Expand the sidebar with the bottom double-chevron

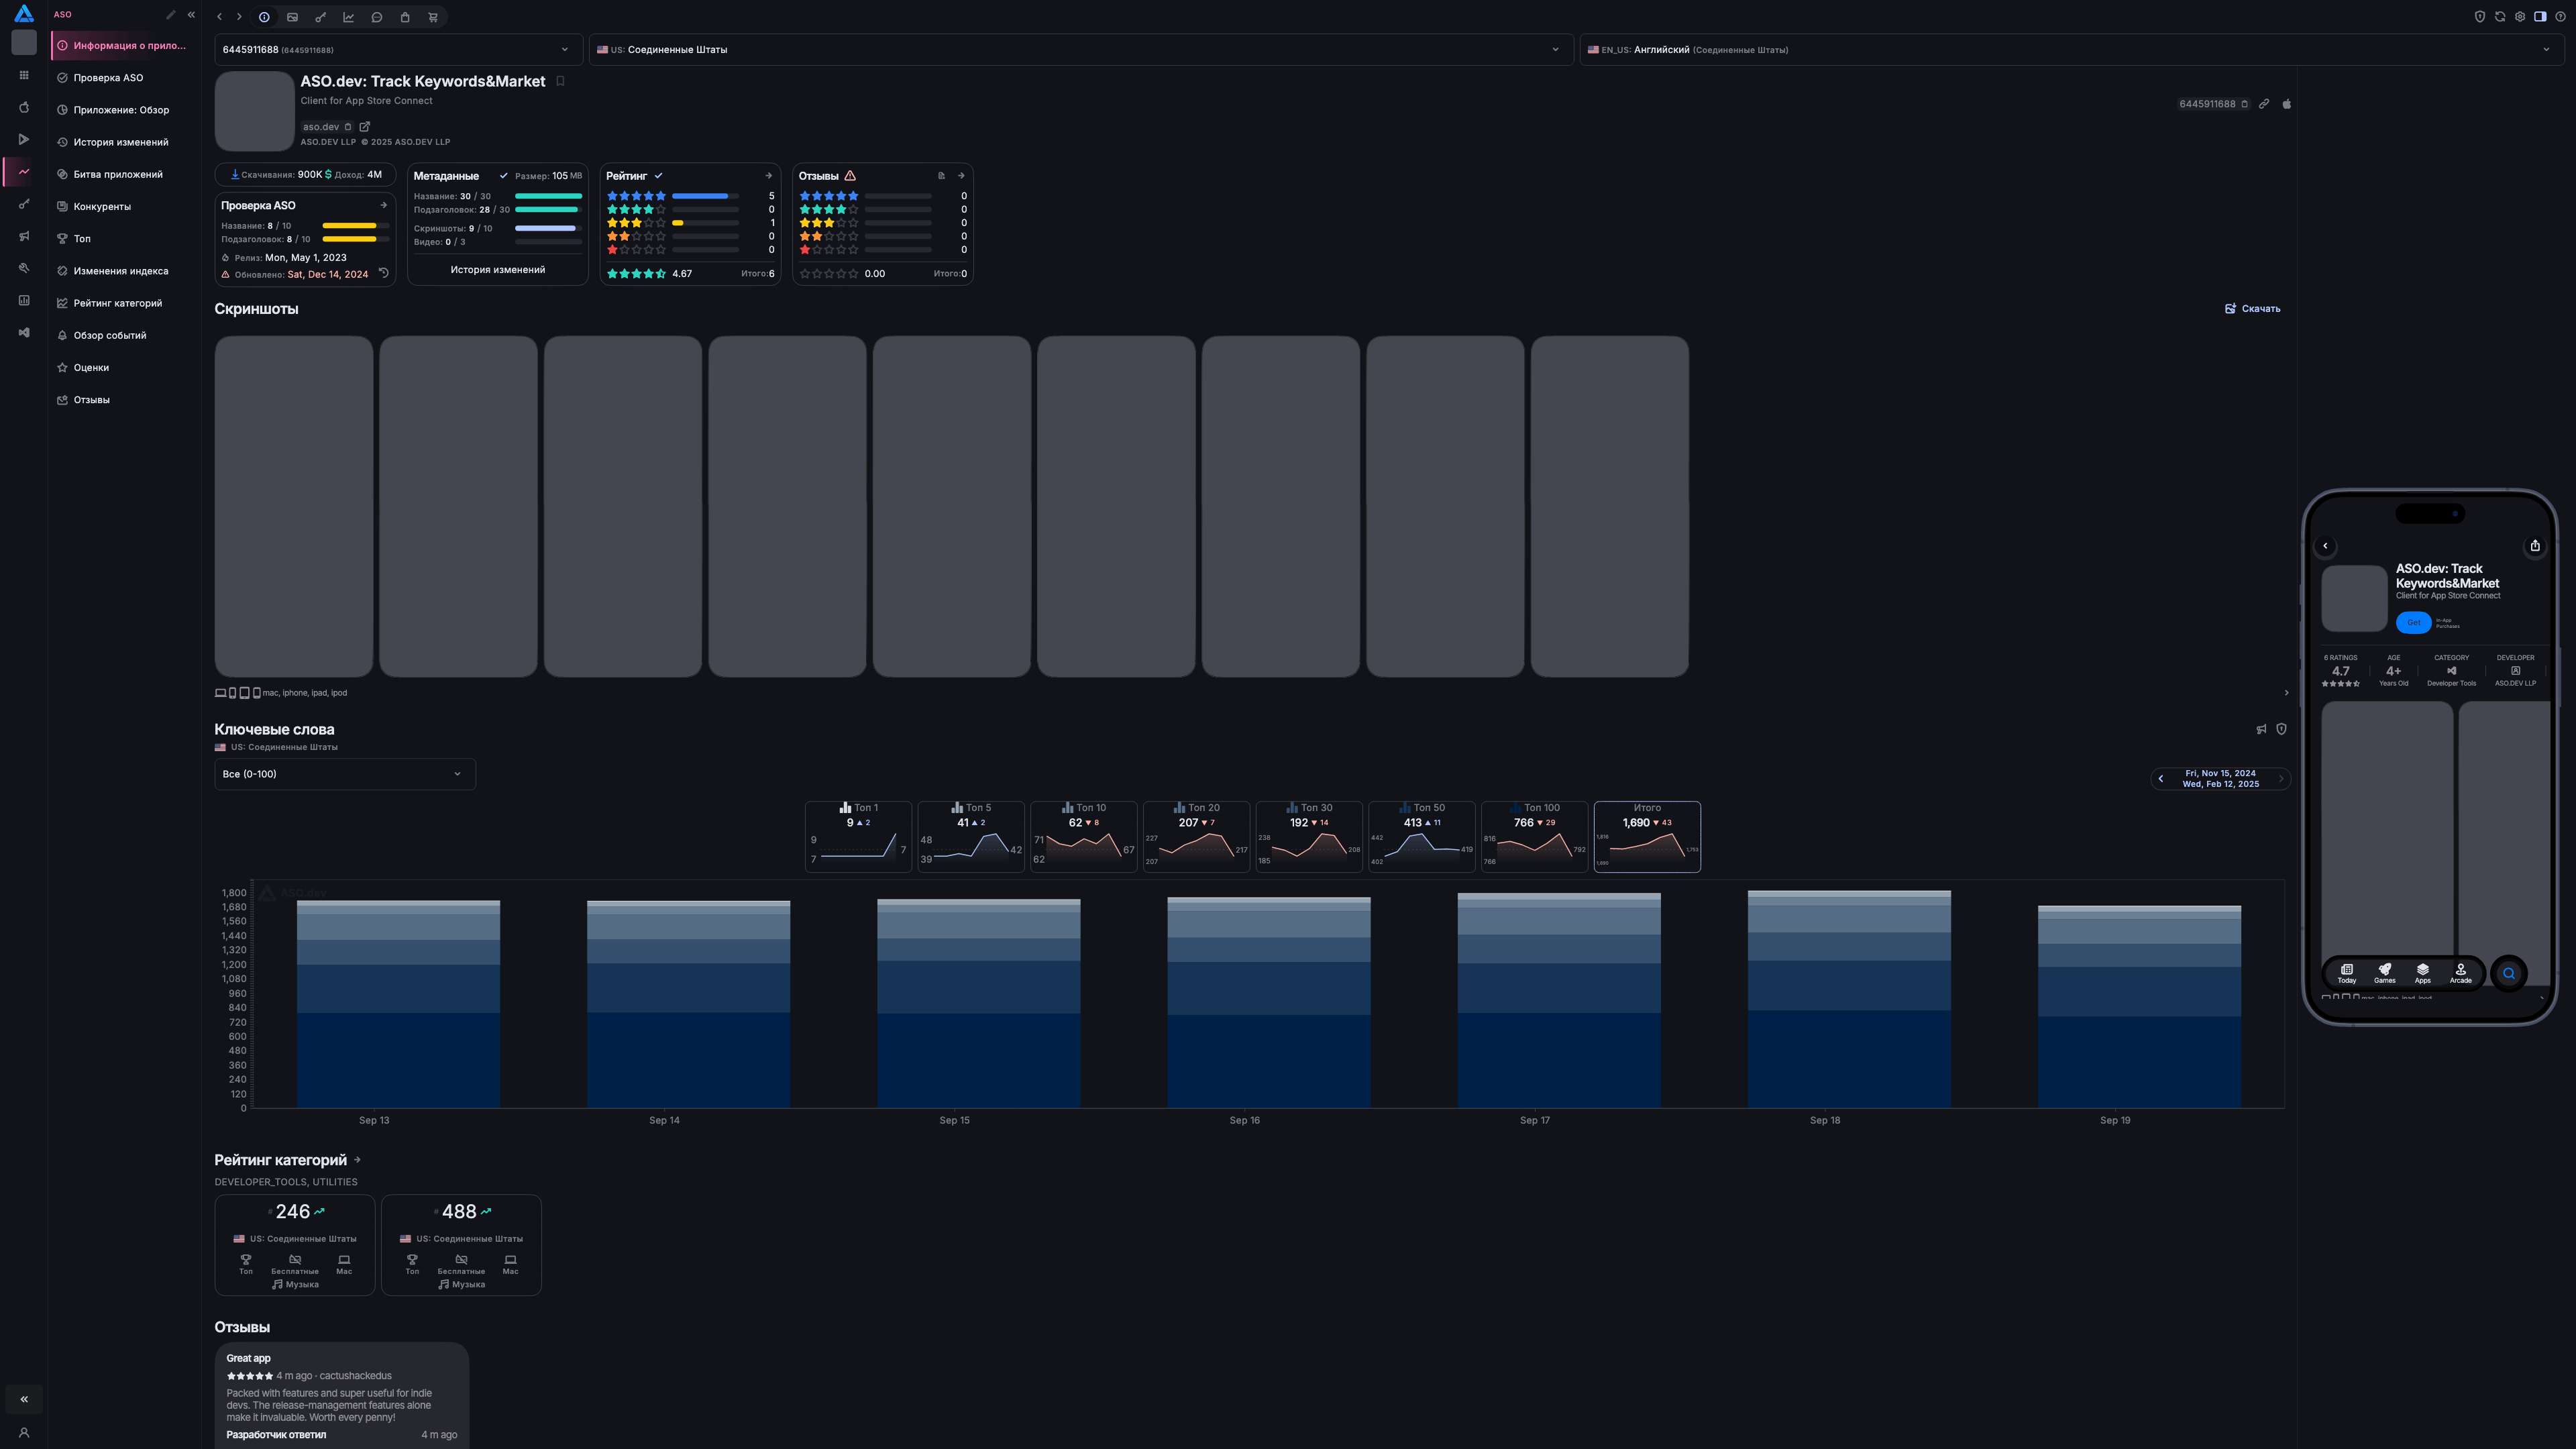[24, 1399]
